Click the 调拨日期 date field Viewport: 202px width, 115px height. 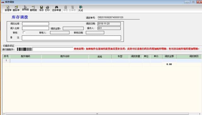tap(109, 24)
